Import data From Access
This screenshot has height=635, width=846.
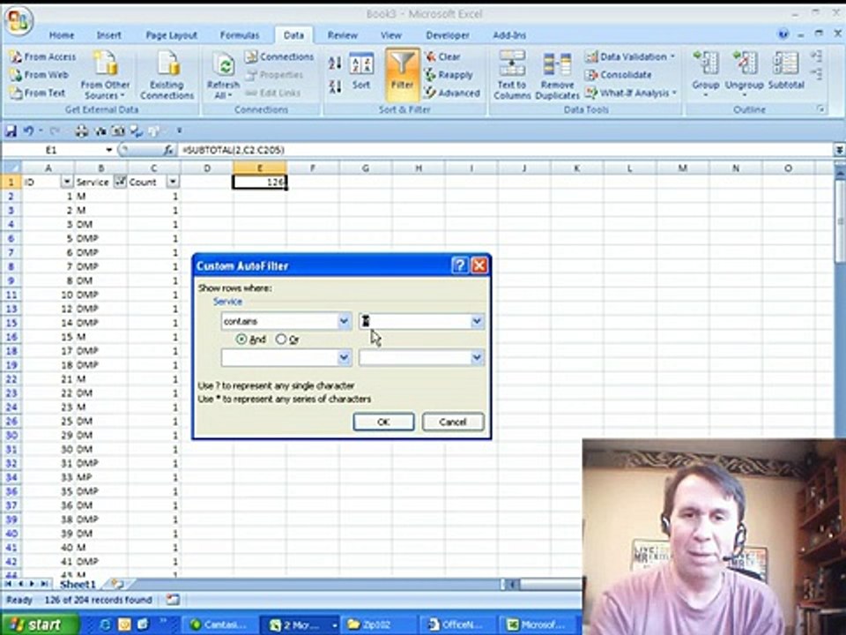pos(42,56)
